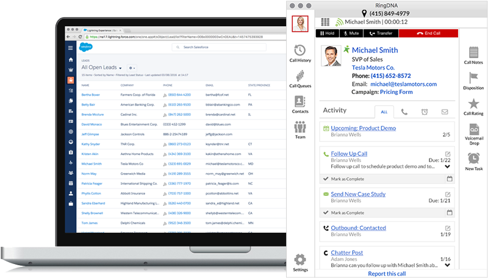Open lead Tom James
Viewport: 488px width, 278px height.
pos(89,223)
